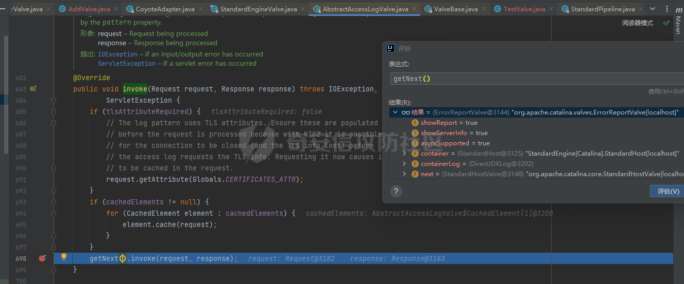Screen dimensions: 684x284
Task: Toggle code fold at line 693
Action: coord(54,202)
